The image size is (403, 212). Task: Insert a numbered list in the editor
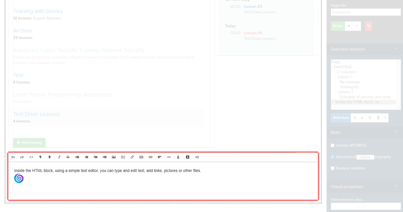point(86,157)
